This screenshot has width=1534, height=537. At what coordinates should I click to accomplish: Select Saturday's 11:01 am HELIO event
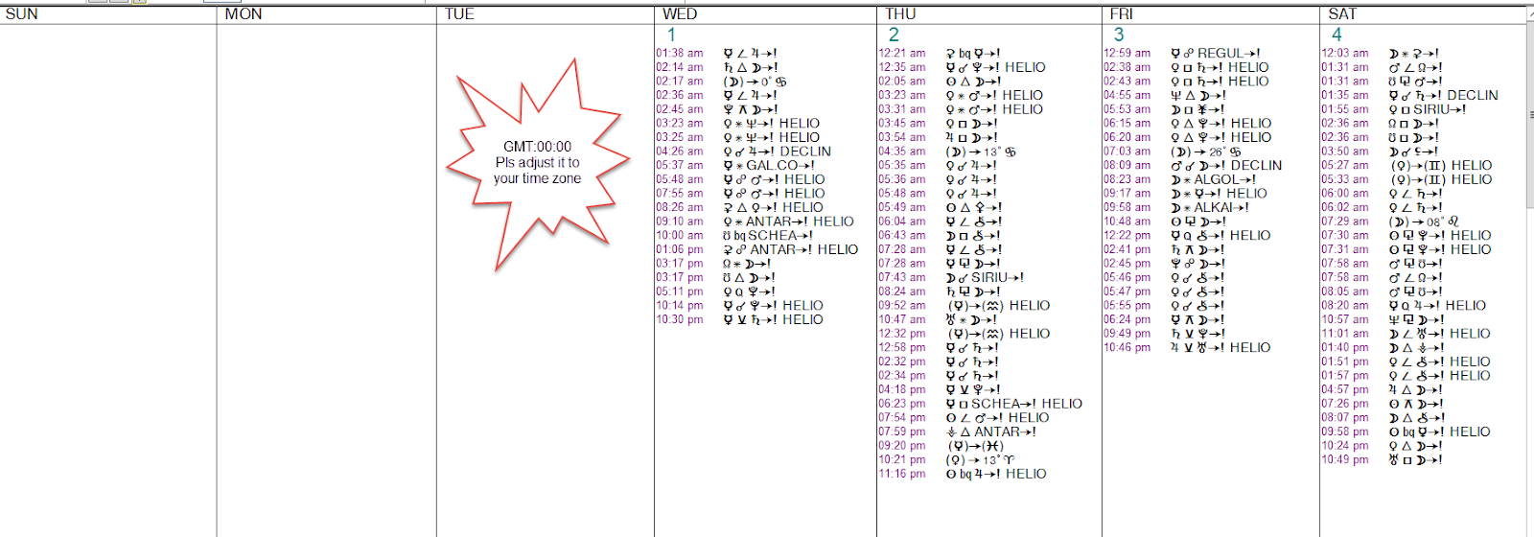tap(1406, 334)
